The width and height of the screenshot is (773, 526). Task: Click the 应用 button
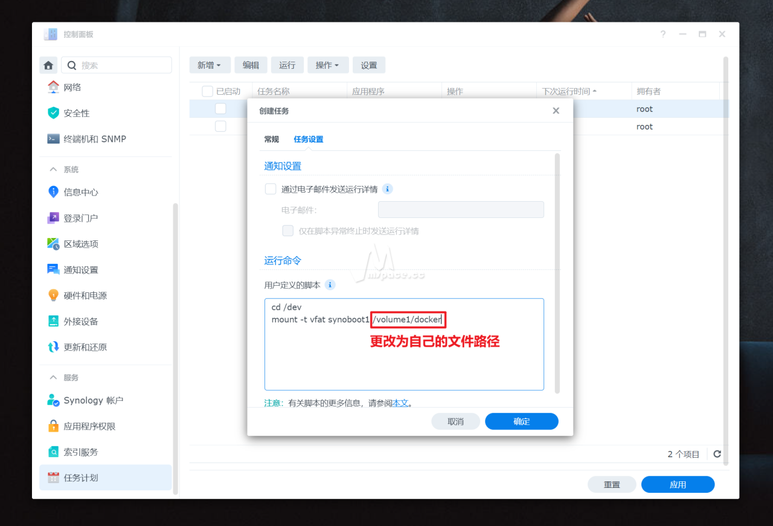click(x=678, y=484)
